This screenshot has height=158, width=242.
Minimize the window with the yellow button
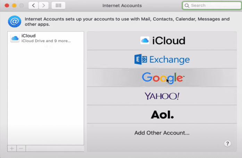click(x=14, y=6)
